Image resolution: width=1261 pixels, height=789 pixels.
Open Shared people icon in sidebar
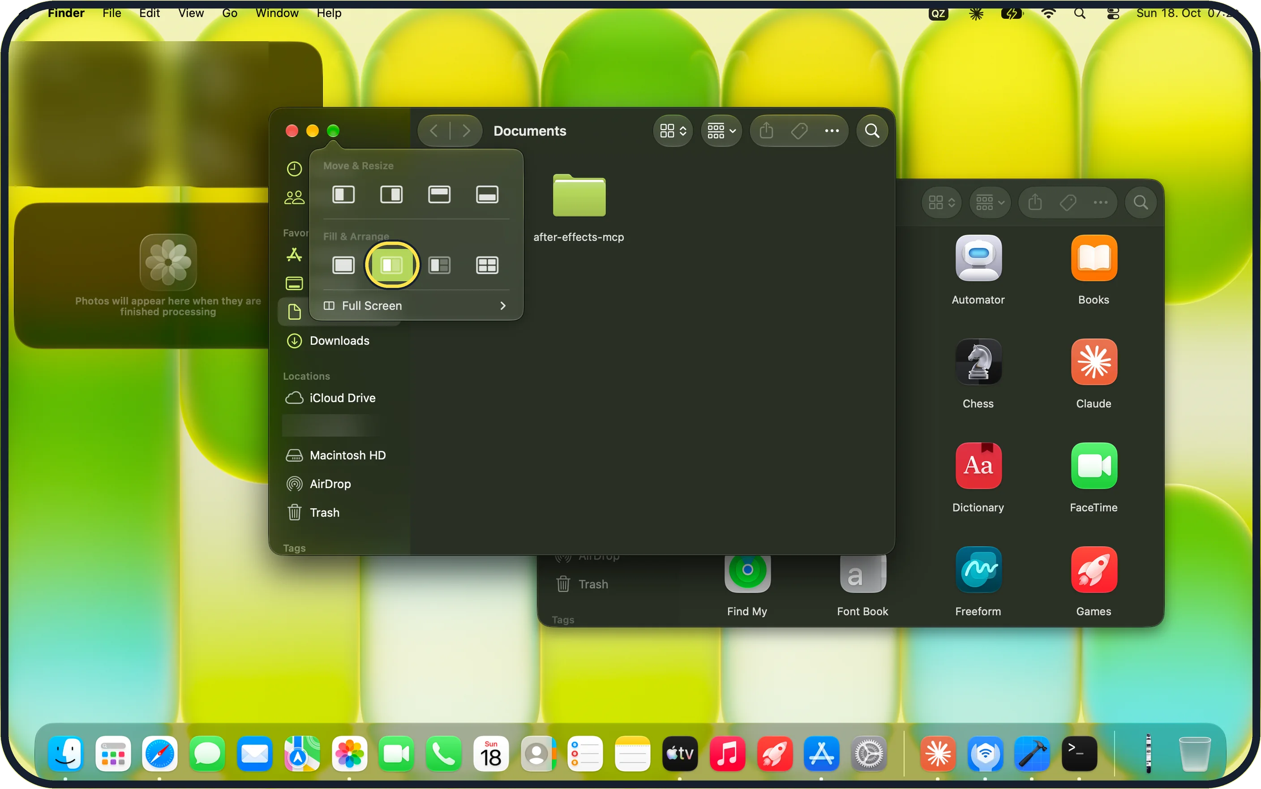(294, 198)
